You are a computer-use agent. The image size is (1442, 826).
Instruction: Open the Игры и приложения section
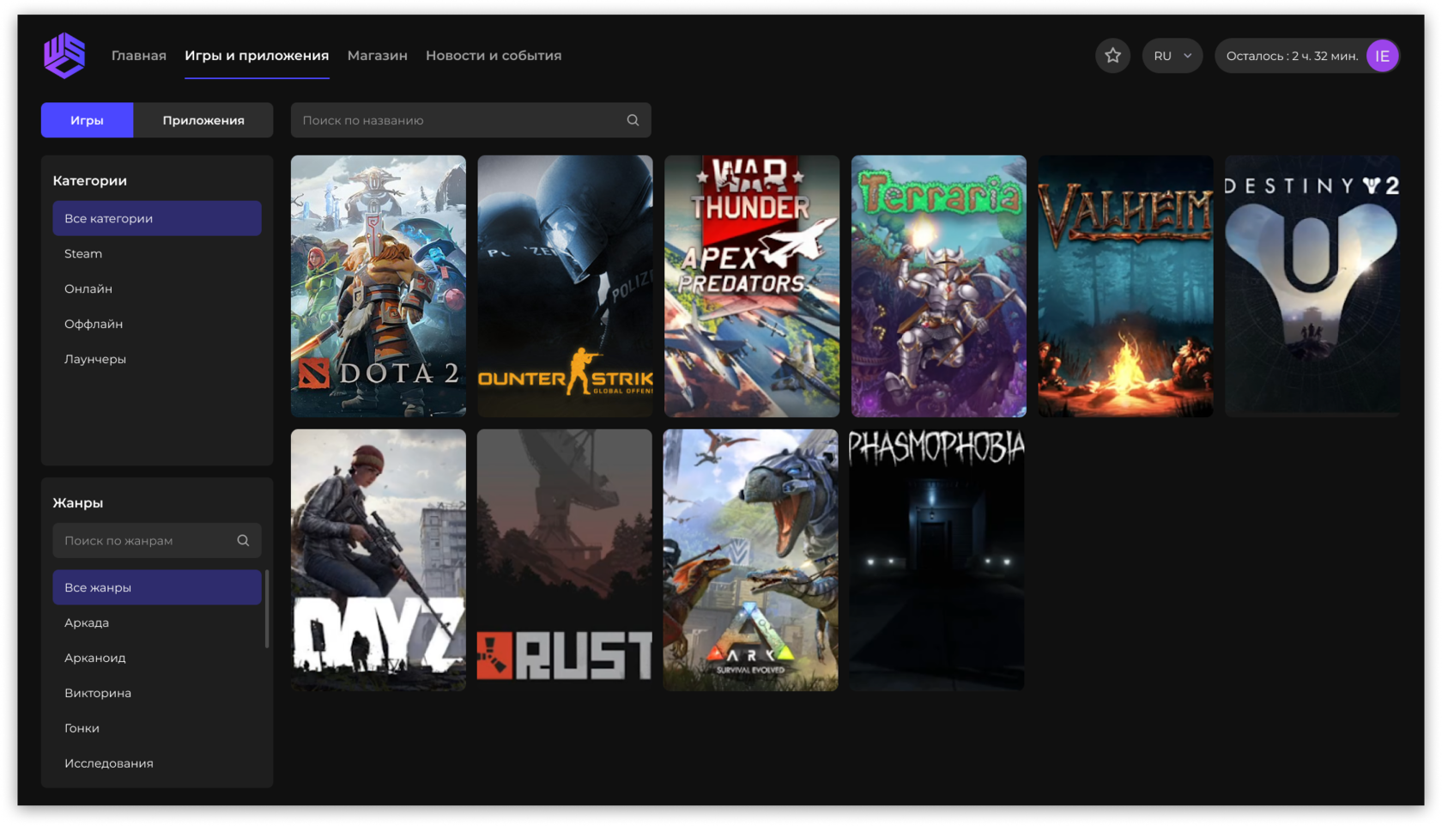257,56
